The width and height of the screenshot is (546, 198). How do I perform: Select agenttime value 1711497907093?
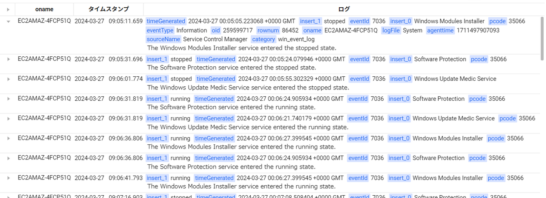479,30
